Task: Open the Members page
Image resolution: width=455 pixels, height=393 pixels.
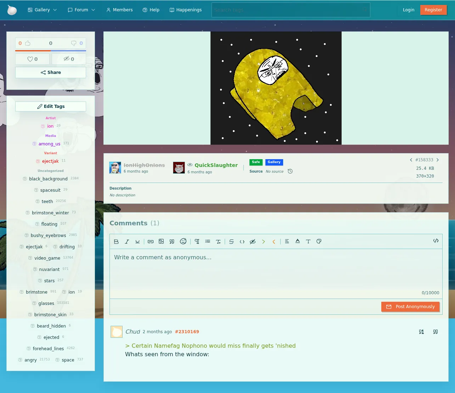Action: pos(119,10)
